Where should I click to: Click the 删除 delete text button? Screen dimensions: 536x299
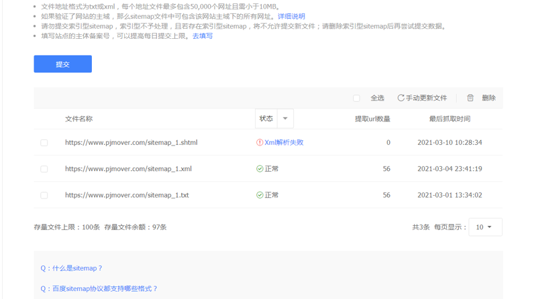point(488,98)
